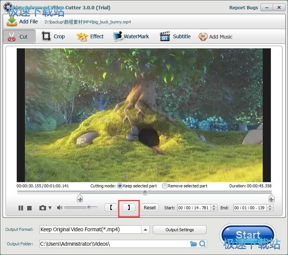Click the loaded file path big_buck_bunny.mp4
Viewport: 288px width, 255px height.
coord(88,22)
